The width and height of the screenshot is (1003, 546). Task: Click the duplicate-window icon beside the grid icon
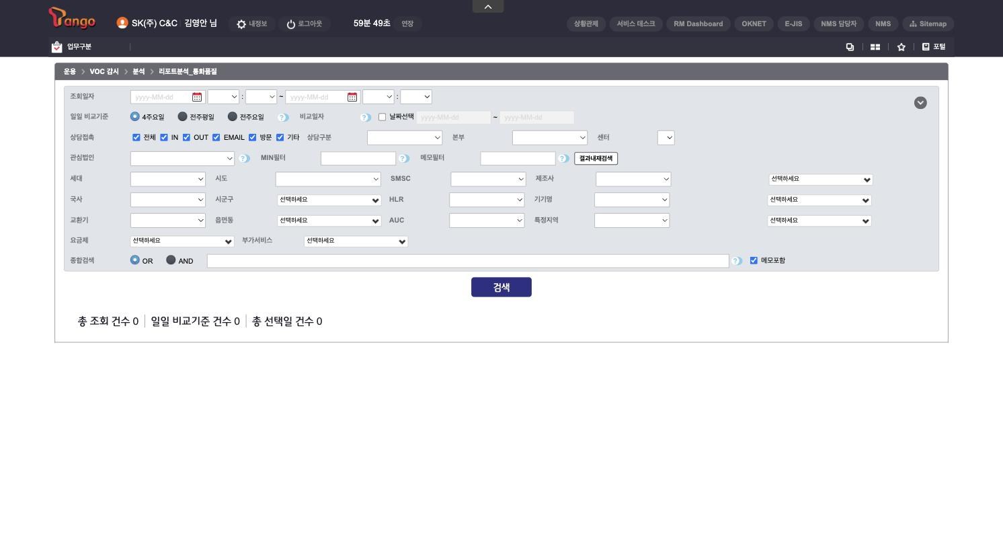click(x=850, y=47)
